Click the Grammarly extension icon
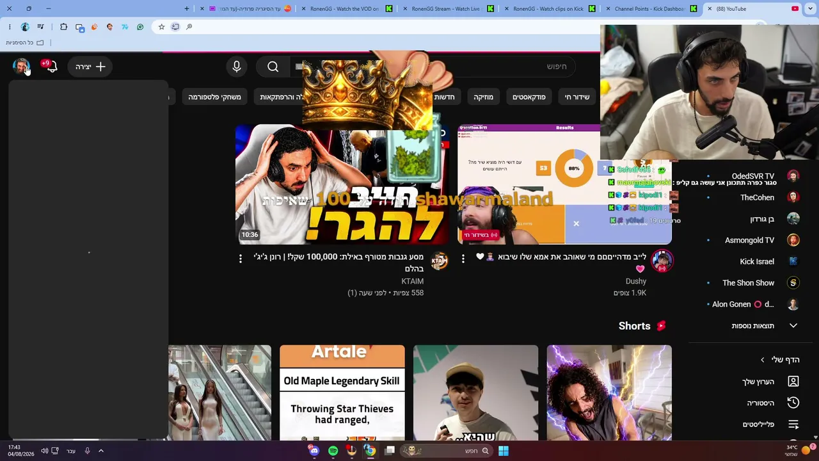This screenshot has width=819, height=461. [140, 27]
